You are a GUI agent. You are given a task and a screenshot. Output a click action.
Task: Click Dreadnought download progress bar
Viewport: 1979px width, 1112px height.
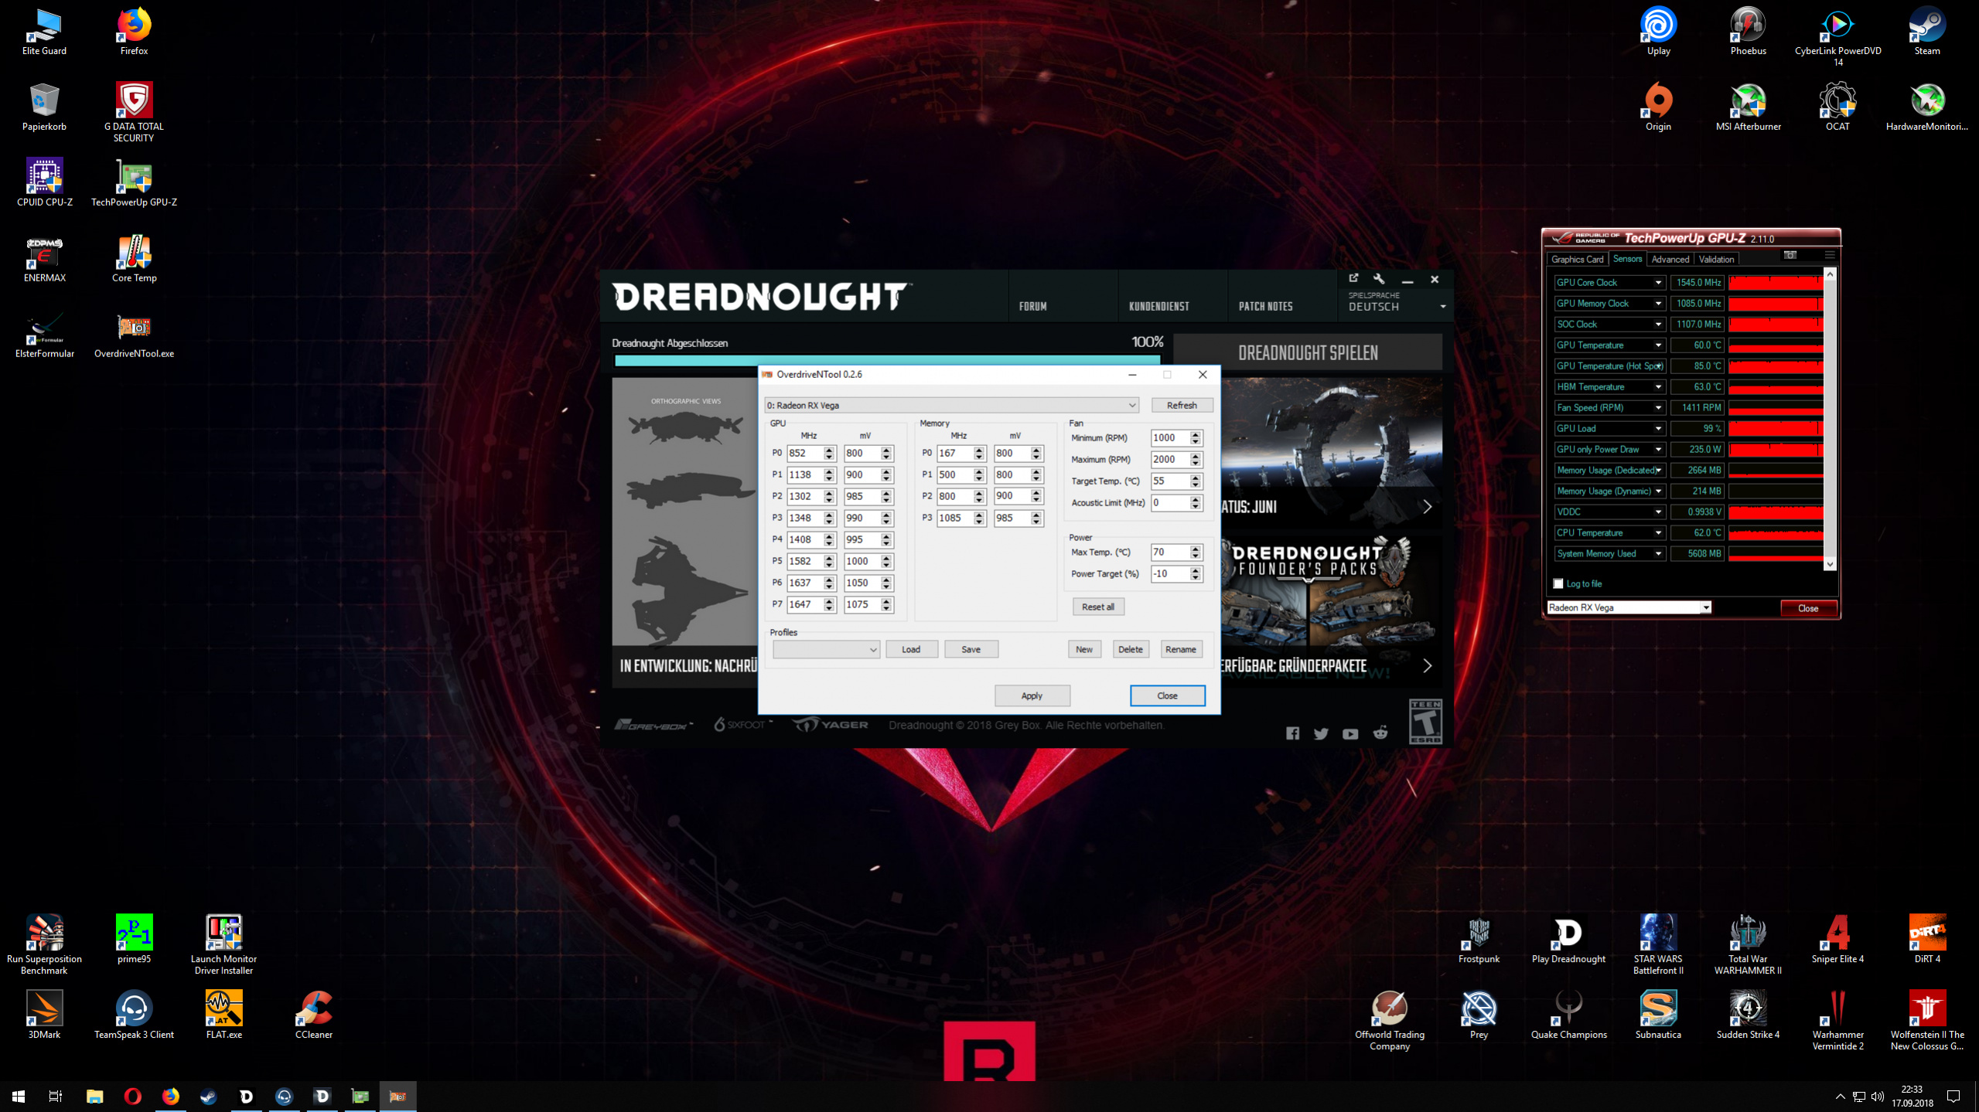[887, 360]
